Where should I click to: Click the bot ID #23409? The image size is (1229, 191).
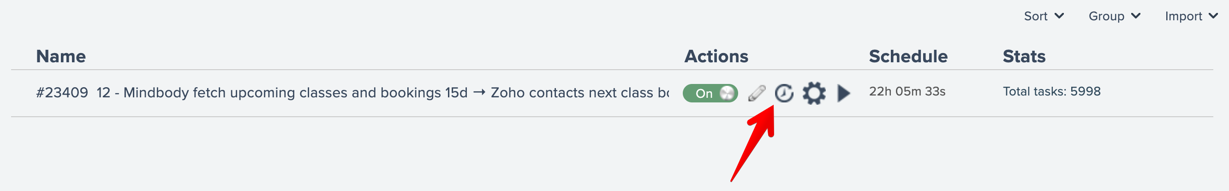coord(62,93)
